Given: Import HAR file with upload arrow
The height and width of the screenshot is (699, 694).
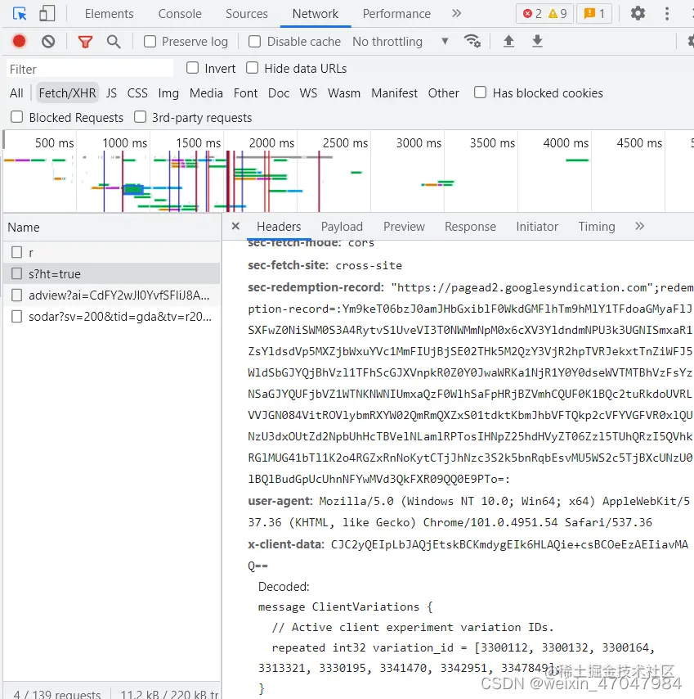Looking at the screenshot, I should tap(508, 42).
